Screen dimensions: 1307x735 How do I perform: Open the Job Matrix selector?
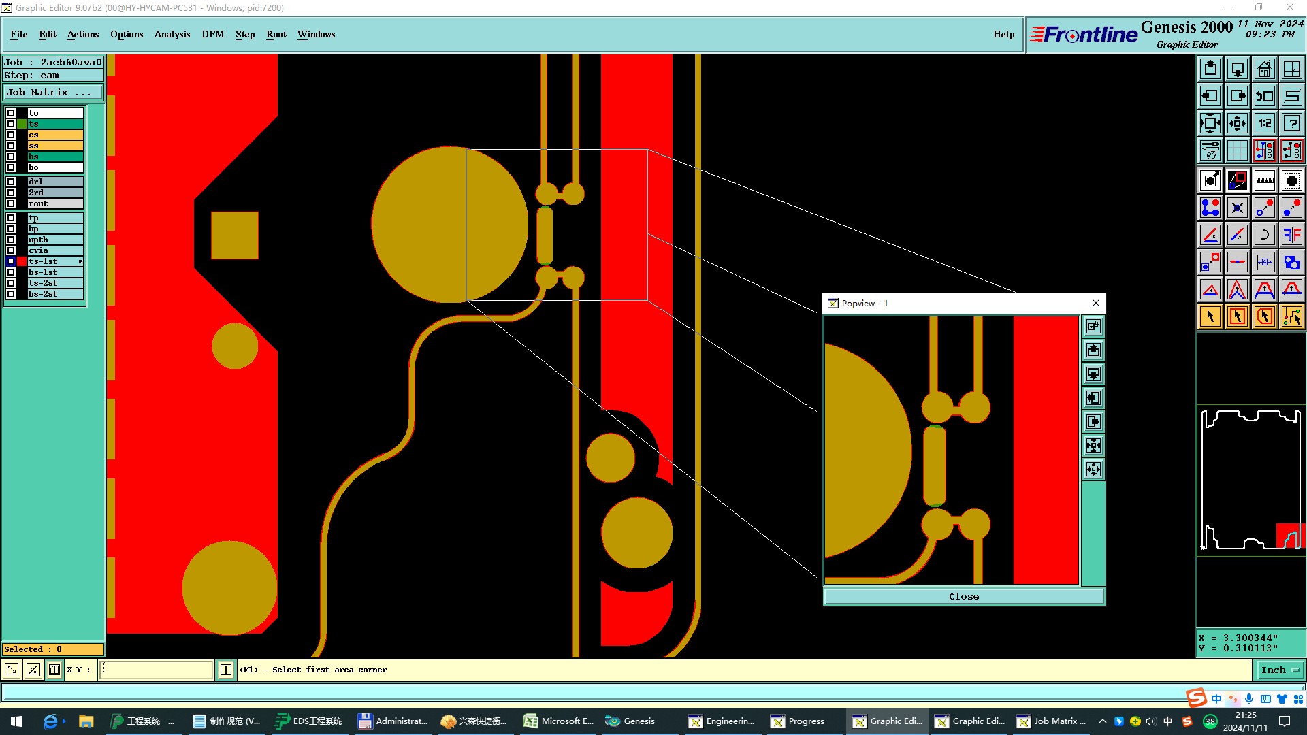pos(53,92)
